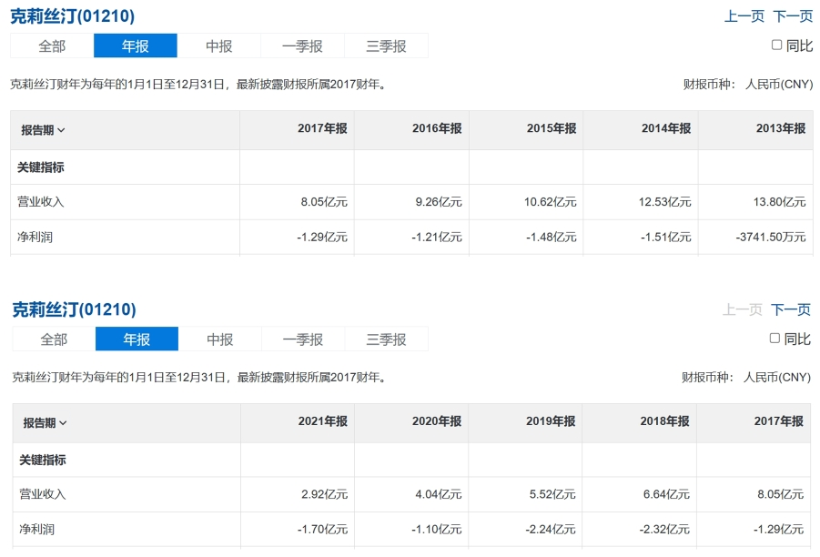The width and height of the screenshot is (820, 557).
Task: Click the 2021年报 column header
Action: pos(322,421)
